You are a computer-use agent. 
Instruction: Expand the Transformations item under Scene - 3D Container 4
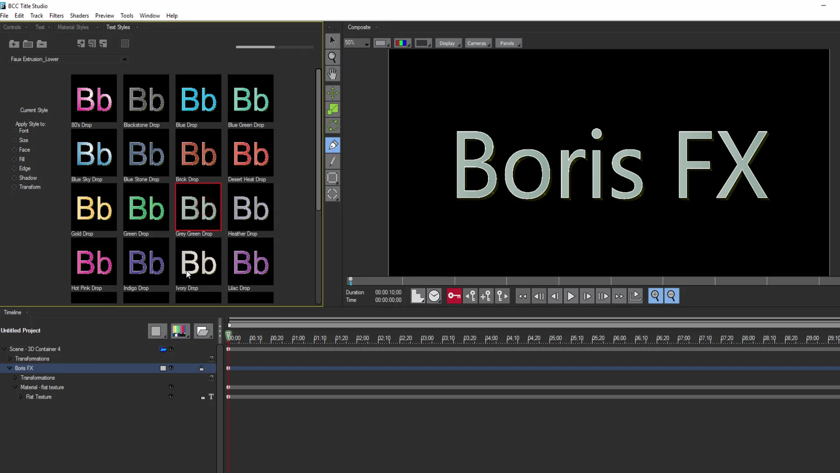10,358
